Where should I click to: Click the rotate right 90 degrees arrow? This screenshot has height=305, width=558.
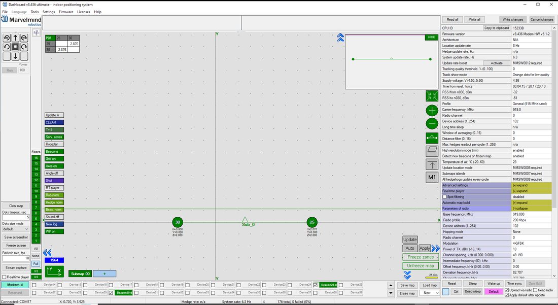pos(24,38)
